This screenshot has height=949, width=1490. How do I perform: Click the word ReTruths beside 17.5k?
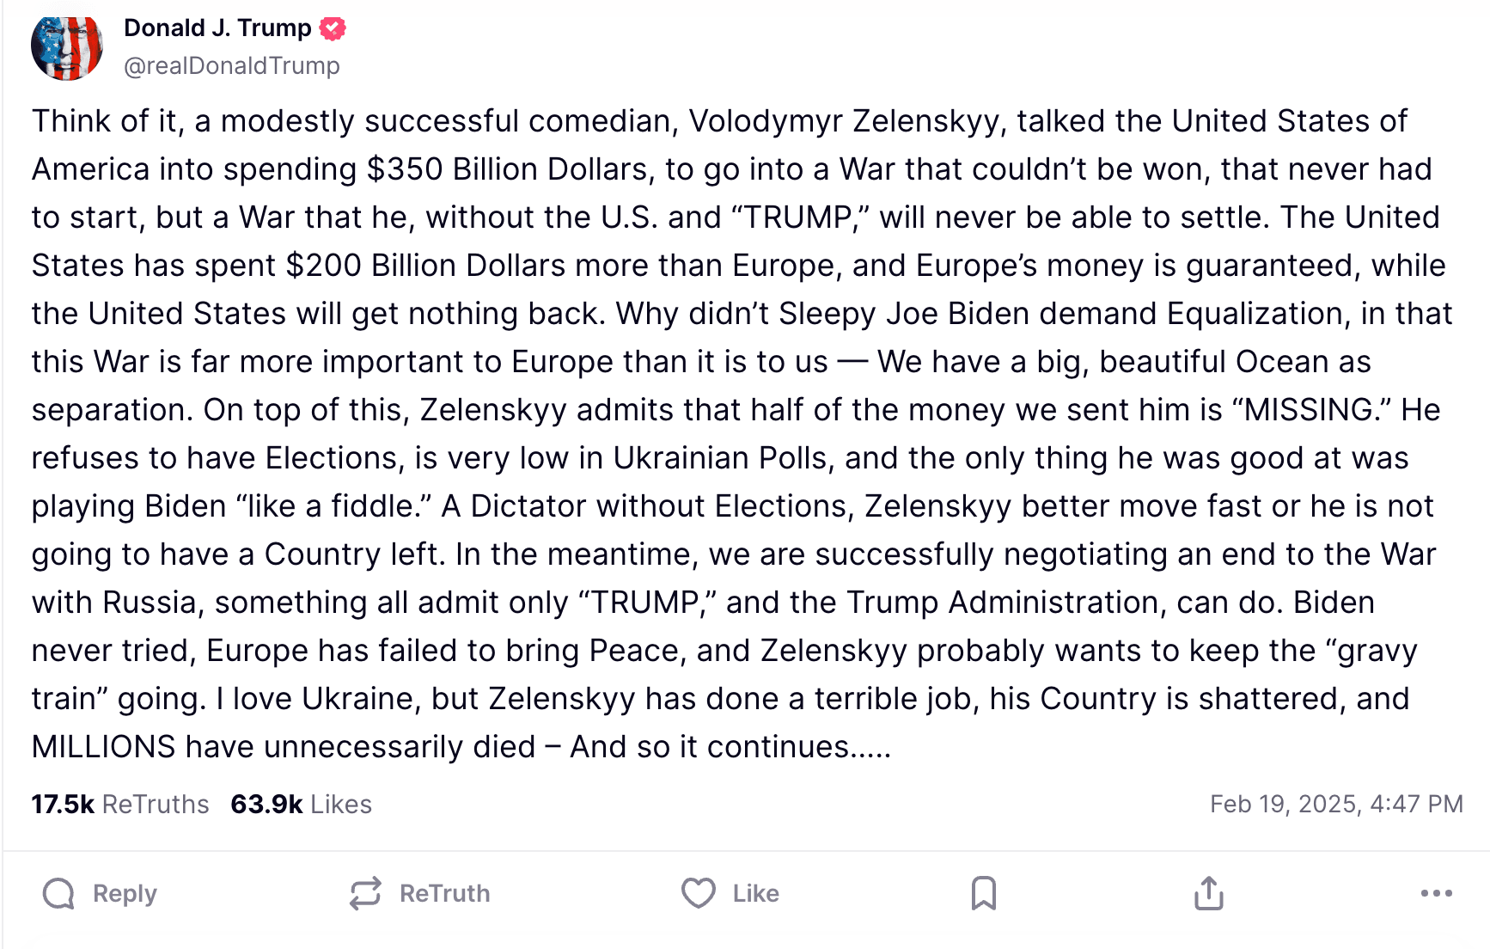pos(156,805)
